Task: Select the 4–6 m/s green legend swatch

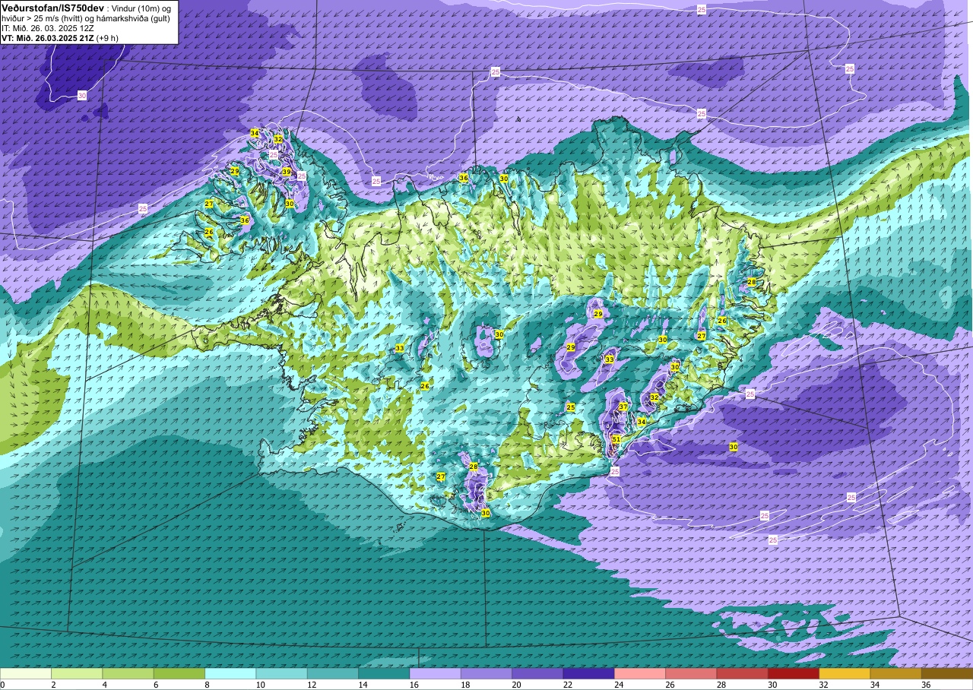Action: click(x=128, y=673)
